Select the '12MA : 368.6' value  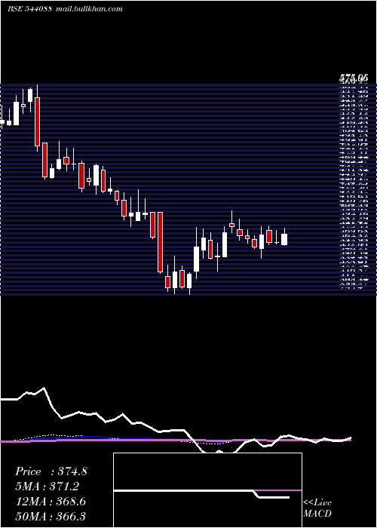click(51, 502)
